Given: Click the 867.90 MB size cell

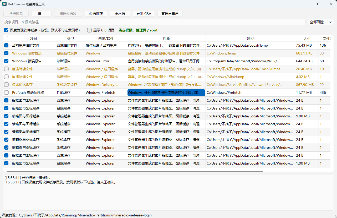Looking at the screenshot, I should point(307,85).
